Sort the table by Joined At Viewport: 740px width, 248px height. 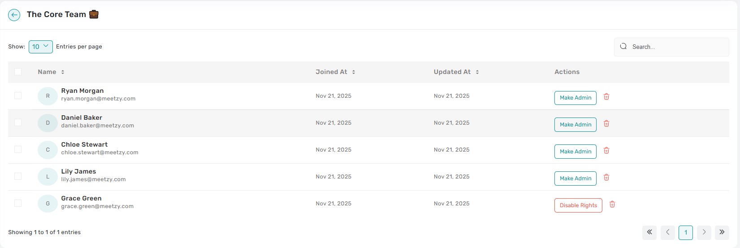coord(354,72)
